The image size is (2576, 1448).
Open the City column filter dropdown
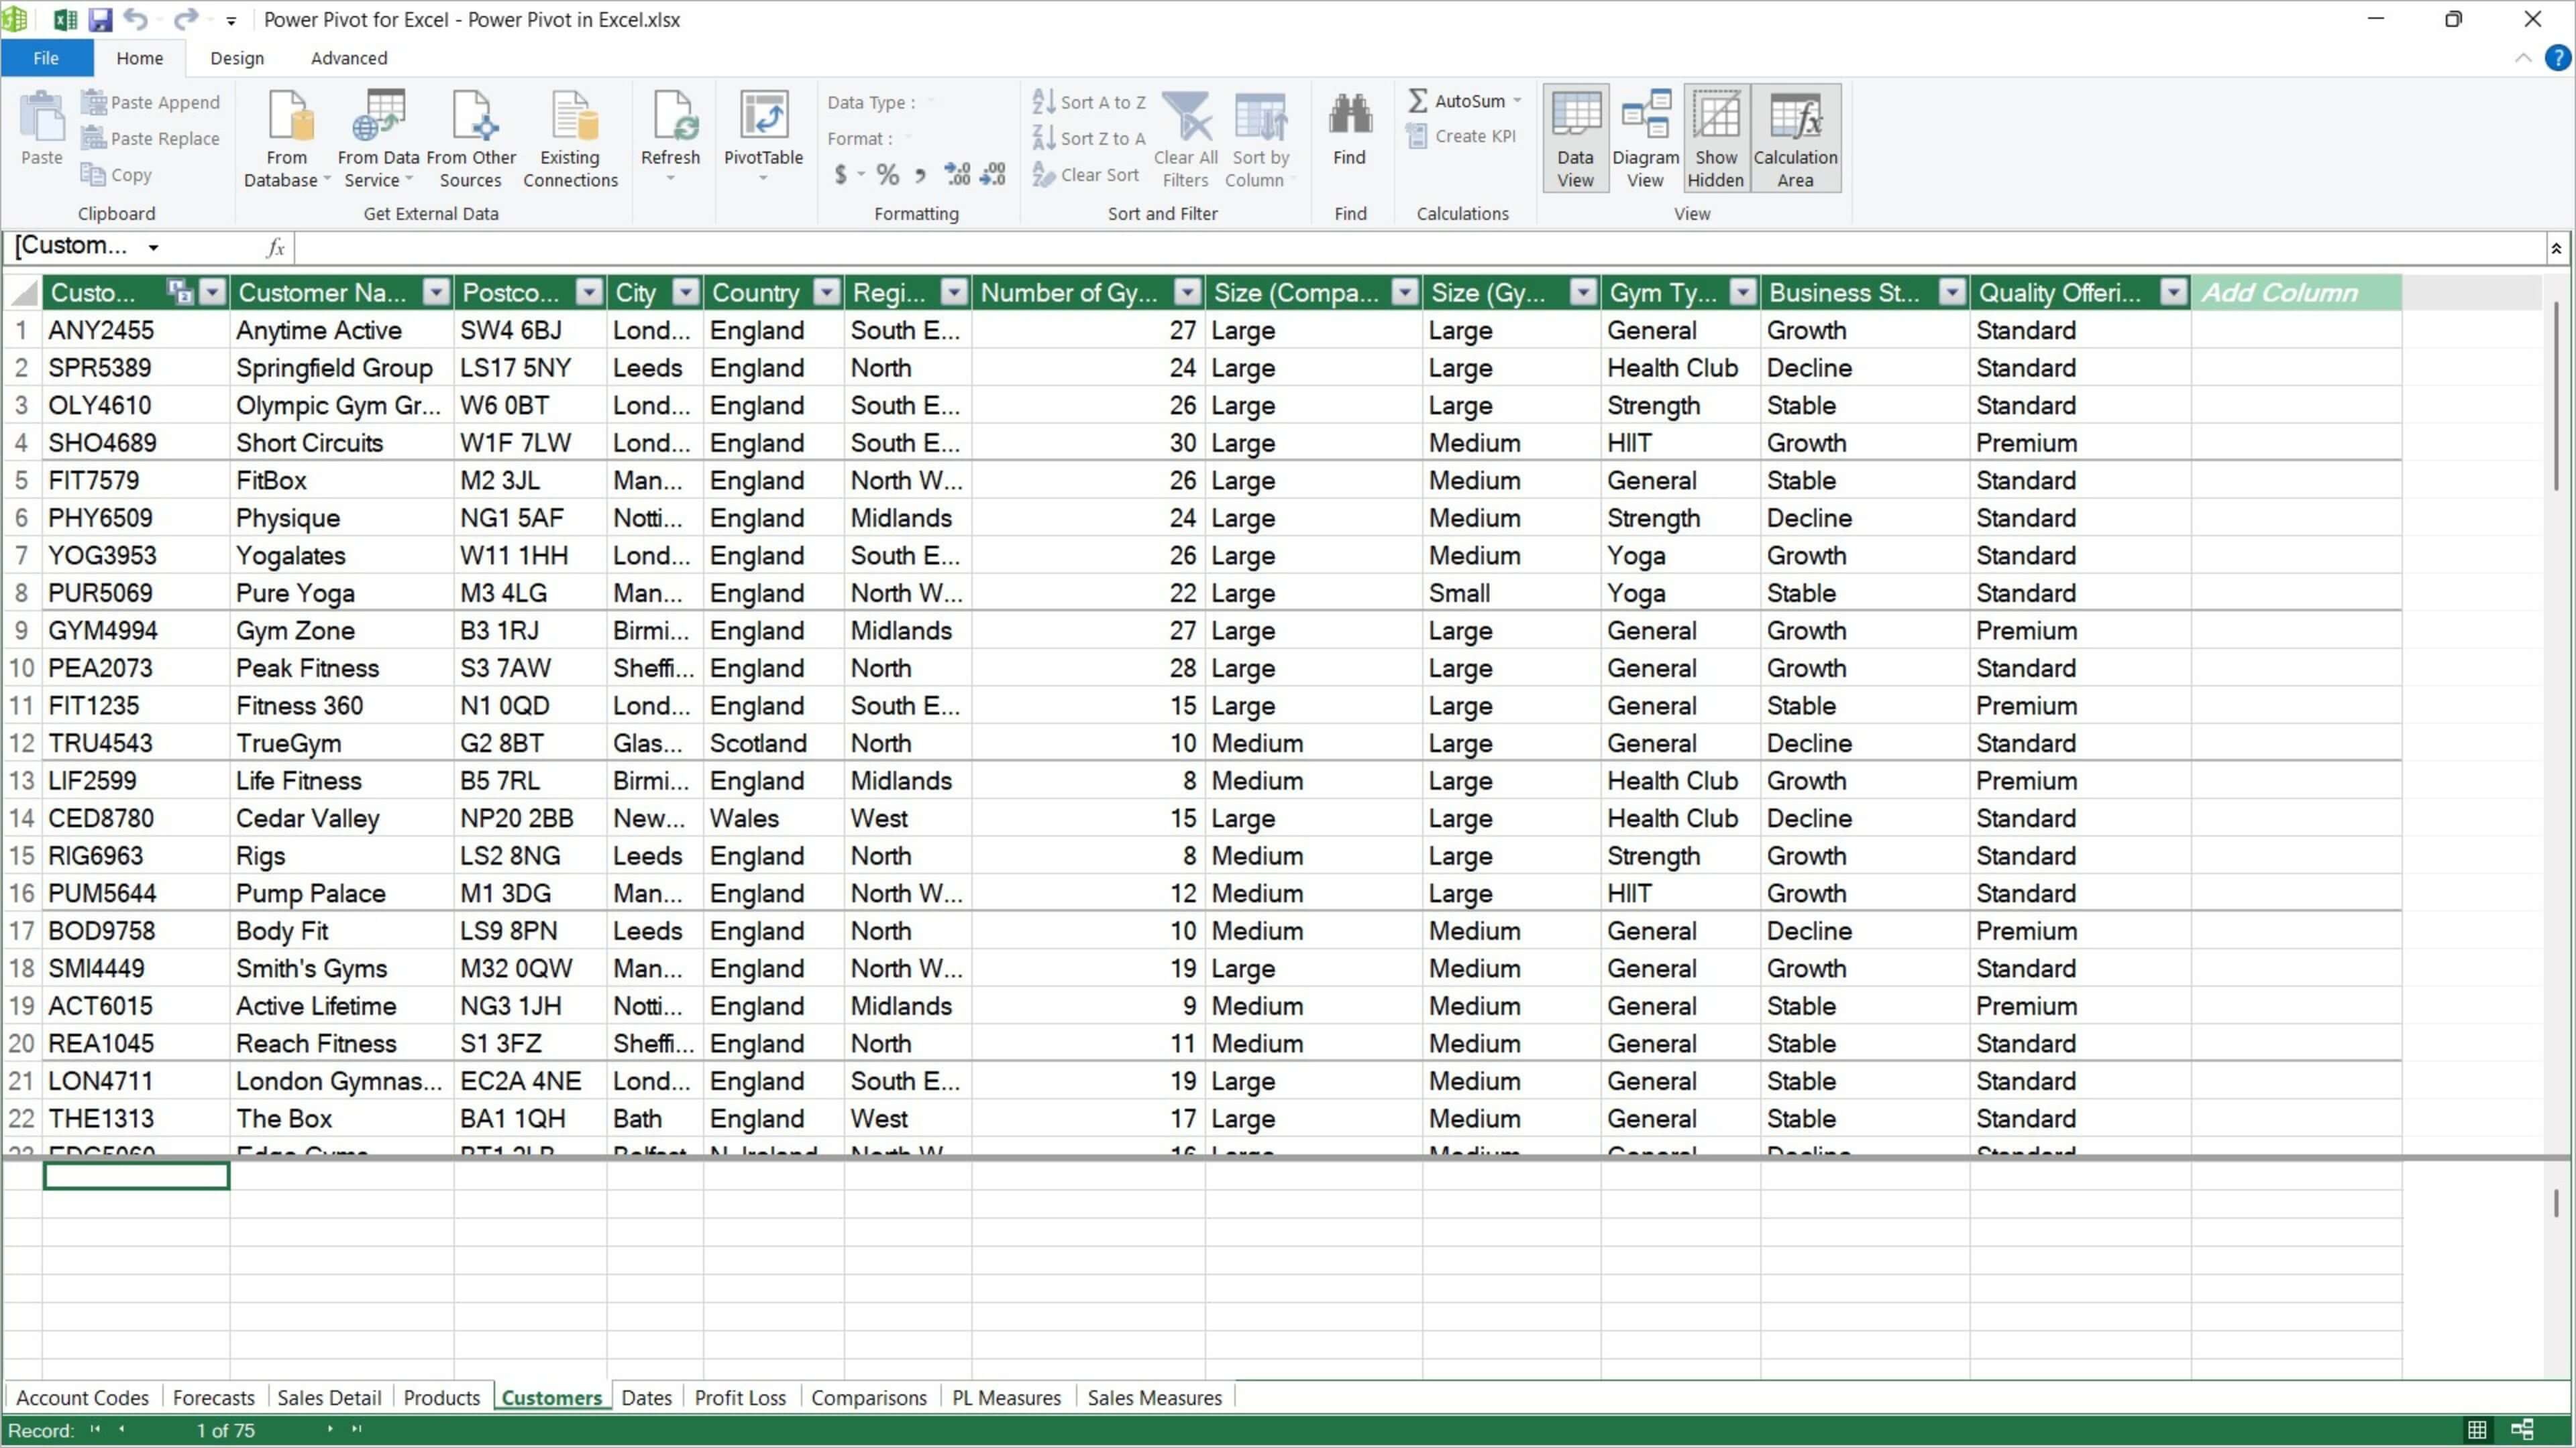(686, 293)
